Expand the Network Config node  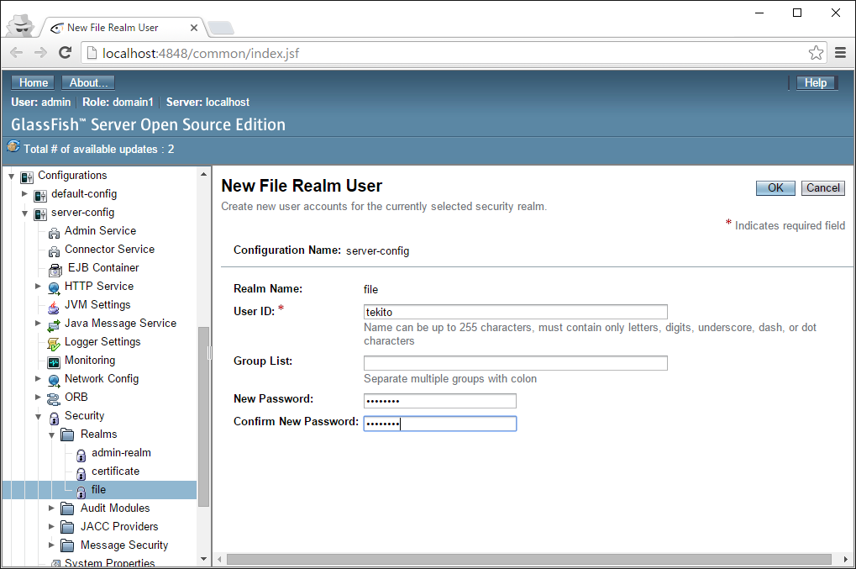(x=38, y=378)
